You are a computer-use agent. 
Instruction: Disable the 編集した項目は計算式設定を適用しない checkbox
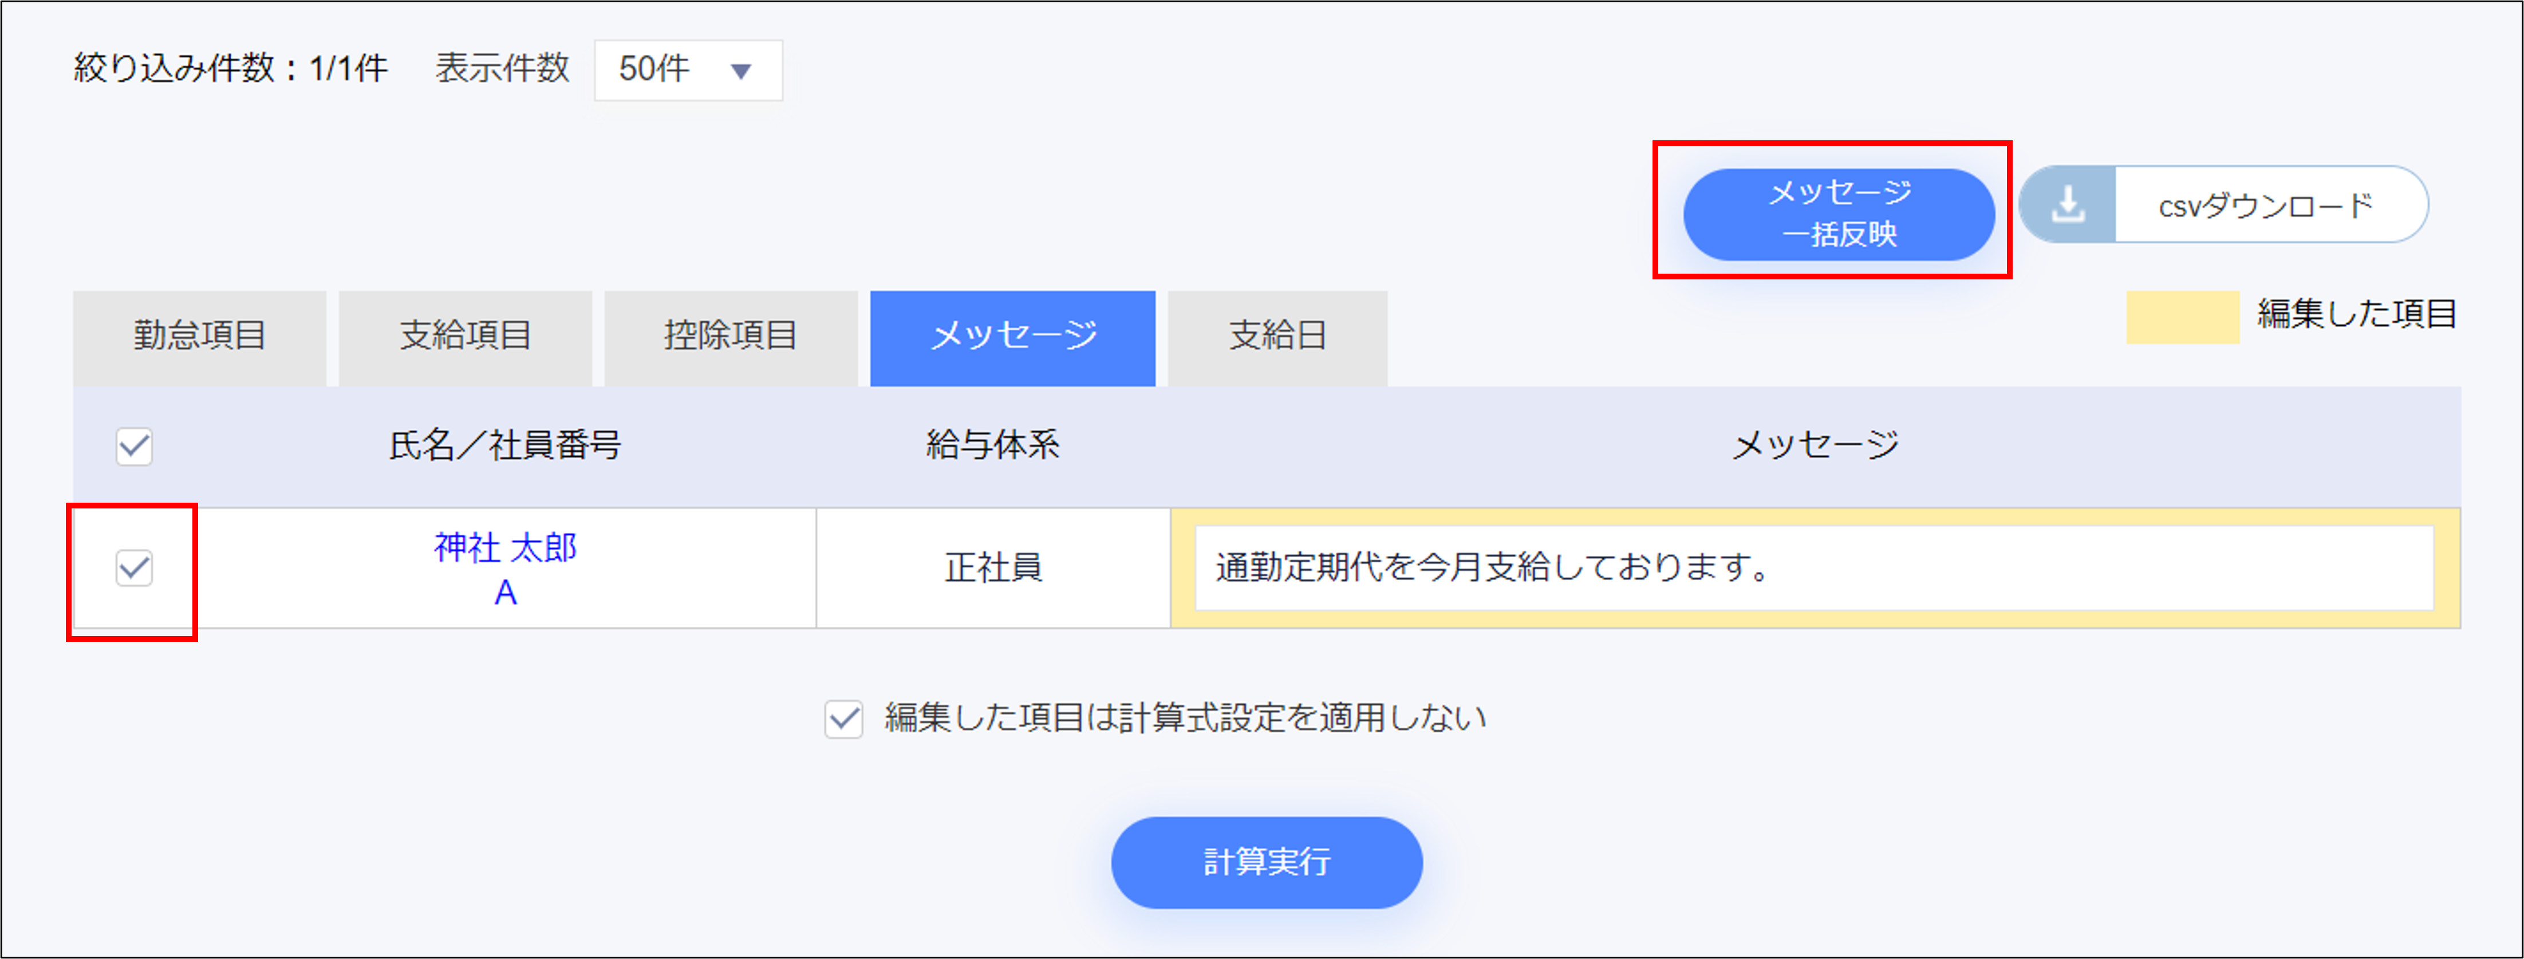(845, 717)
